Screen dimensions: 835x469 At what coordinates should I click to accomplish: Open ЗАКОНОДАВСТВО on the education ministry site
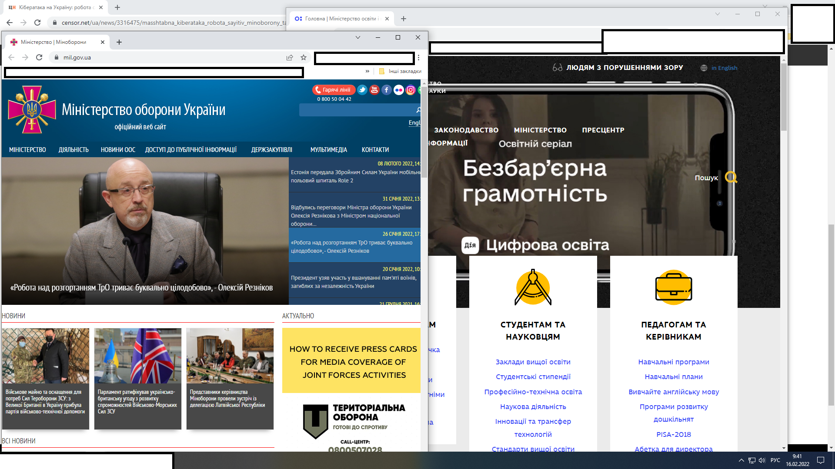(x=466, y=130)
